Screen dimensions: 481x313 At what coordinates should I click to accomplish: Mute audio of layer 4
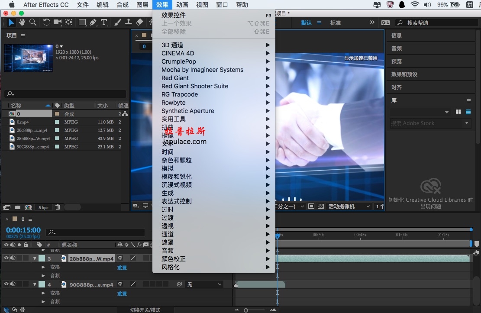pyautogui.click(x=13, y=284)
